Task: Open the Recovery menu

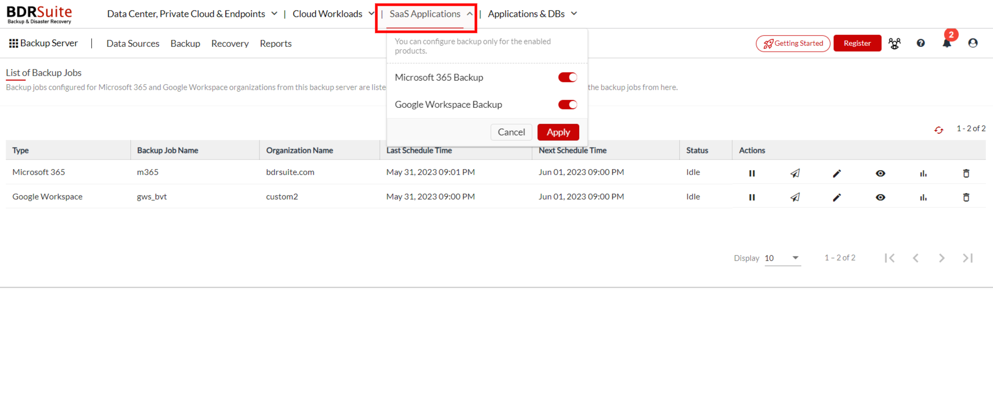Action: pyautogui.click(x=230, y=43)
